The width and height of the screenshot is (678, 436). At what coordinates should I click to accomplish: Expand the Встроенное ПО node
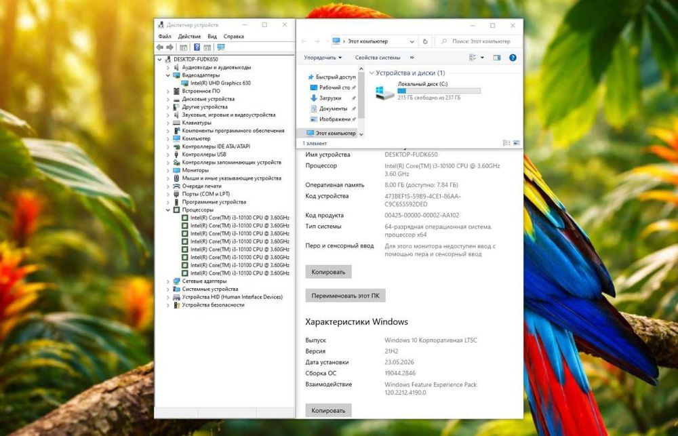coord(168,92)
